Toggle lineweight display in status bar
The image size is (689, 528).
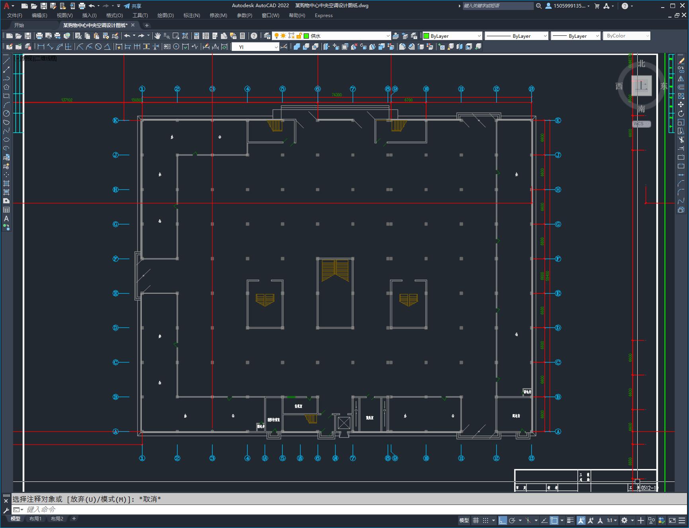click(570, 520)
